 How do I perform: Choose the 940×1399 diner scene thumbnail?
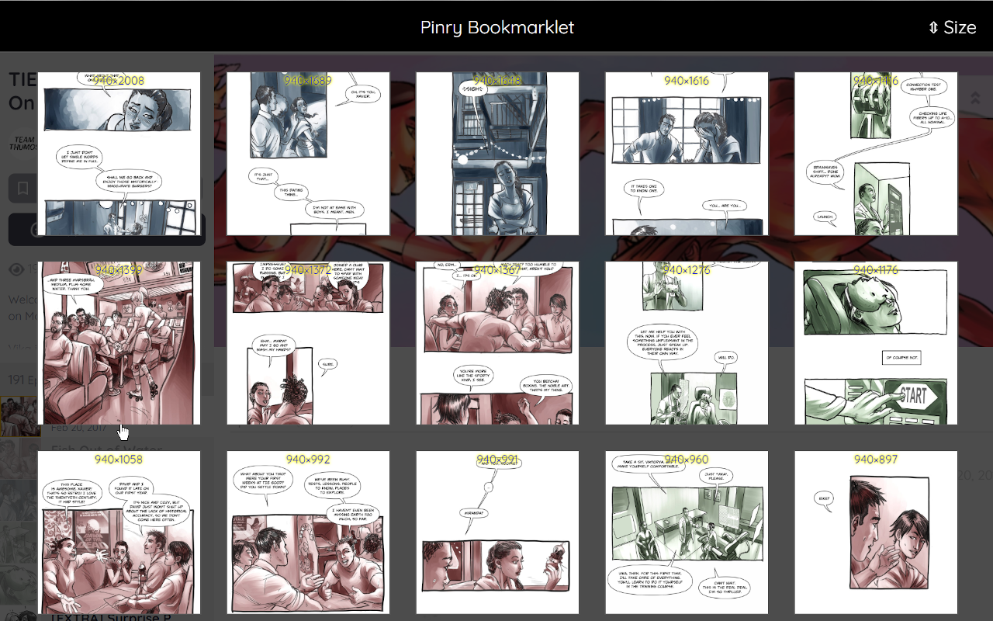[119, 343]
